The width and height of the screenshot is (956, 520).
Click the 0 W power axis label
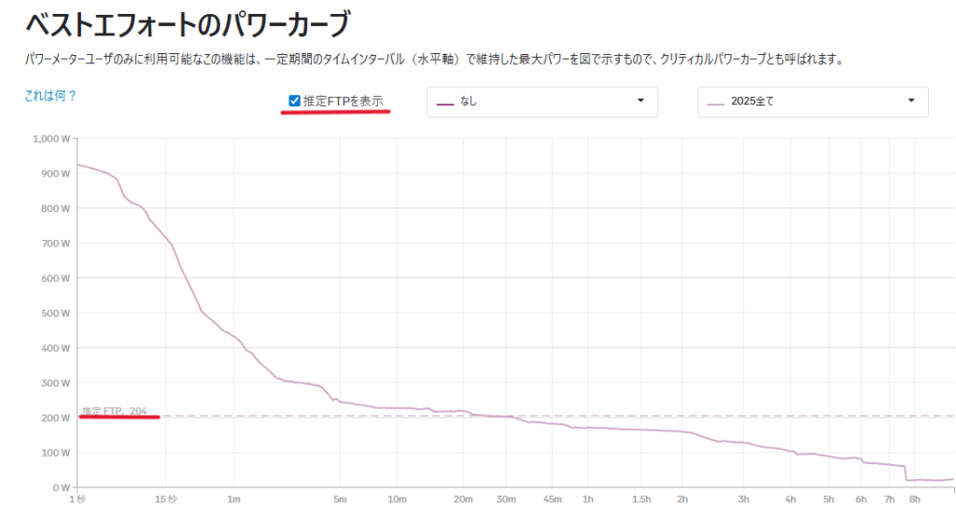pyautogui.click(x=63, y=487)
